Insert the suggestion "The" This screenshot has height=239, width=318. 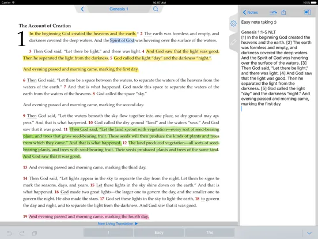210,233
